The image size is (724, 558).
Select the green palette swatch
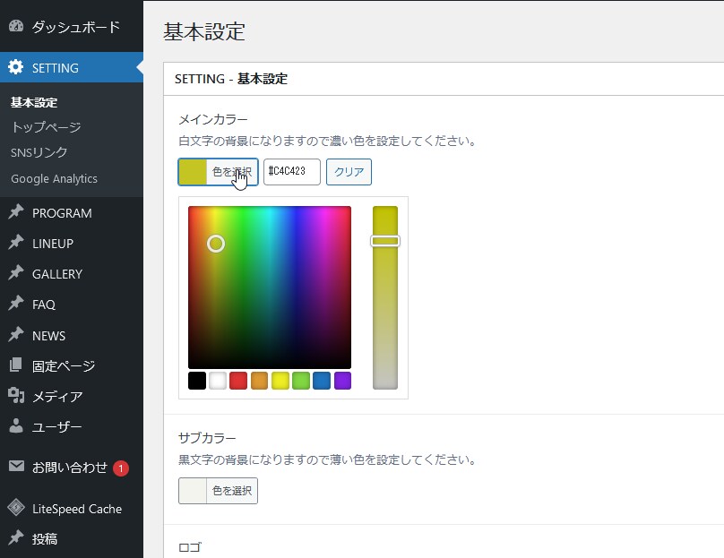pos(301,381)
